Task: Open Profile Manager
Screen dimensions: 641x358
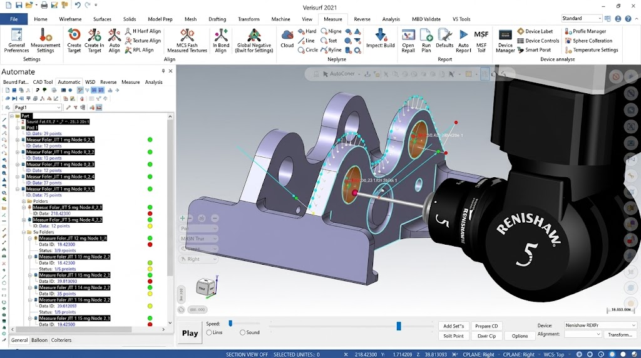Action: 585,31
